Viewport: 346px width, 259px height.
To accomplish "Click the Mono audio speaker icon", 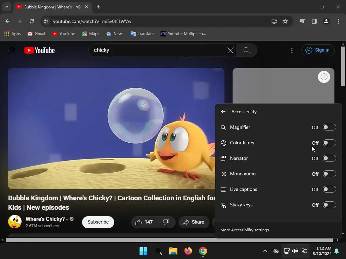I will 223,174.
